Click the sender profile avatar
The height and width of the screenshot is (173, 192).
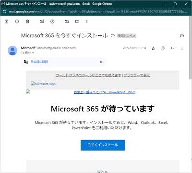click(x=12, y=51)
